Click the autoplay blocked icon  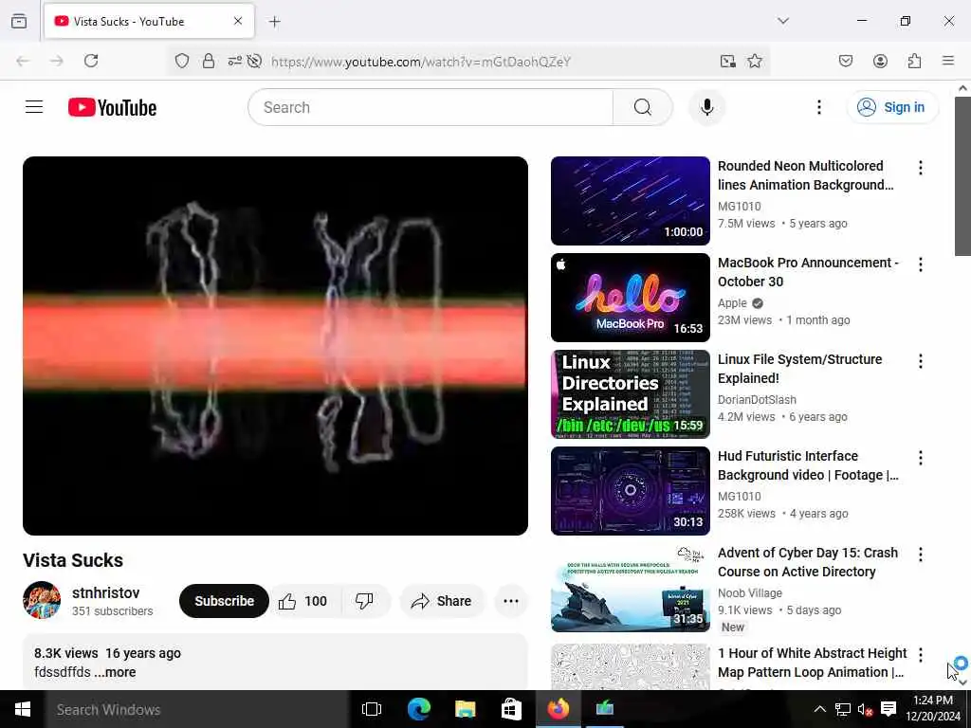click(254, 61)
